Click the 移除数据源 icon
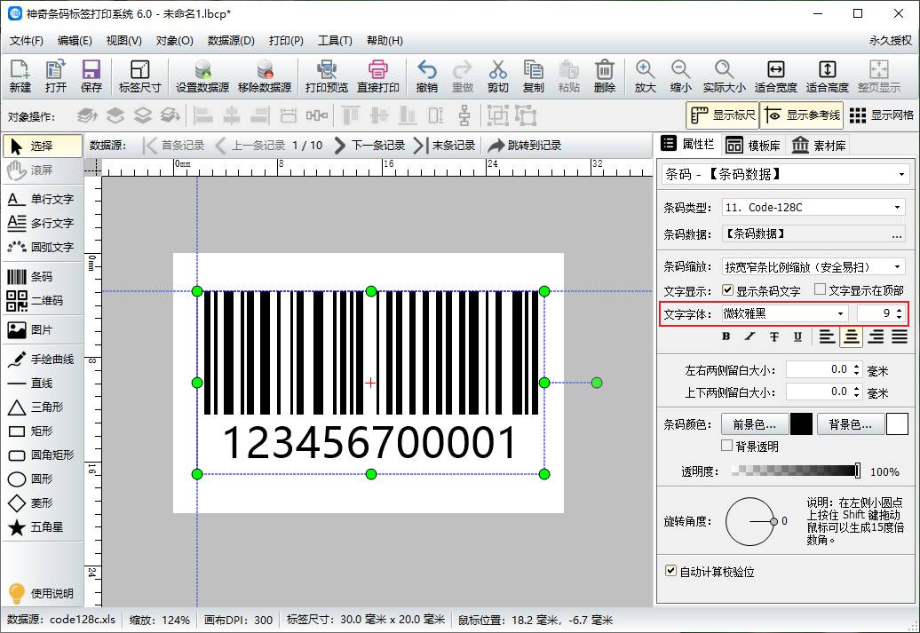This screenshot has width=920, height=633. point(265,75)
